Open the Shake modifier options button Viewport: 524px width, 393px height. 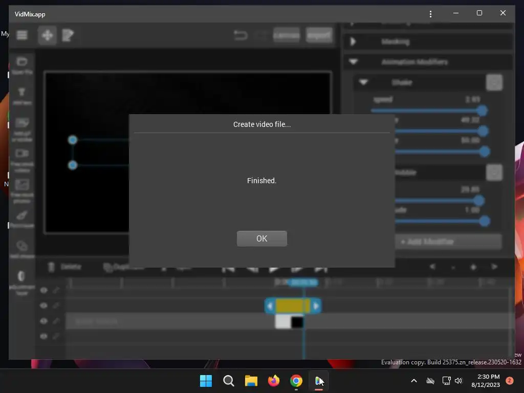pyautogui.click(x=494, y=82)
